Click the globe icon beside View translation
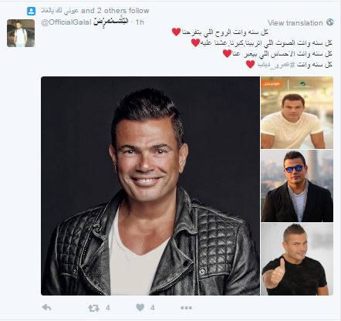Viewport: 341px width, 321px height. click(330, 22)
